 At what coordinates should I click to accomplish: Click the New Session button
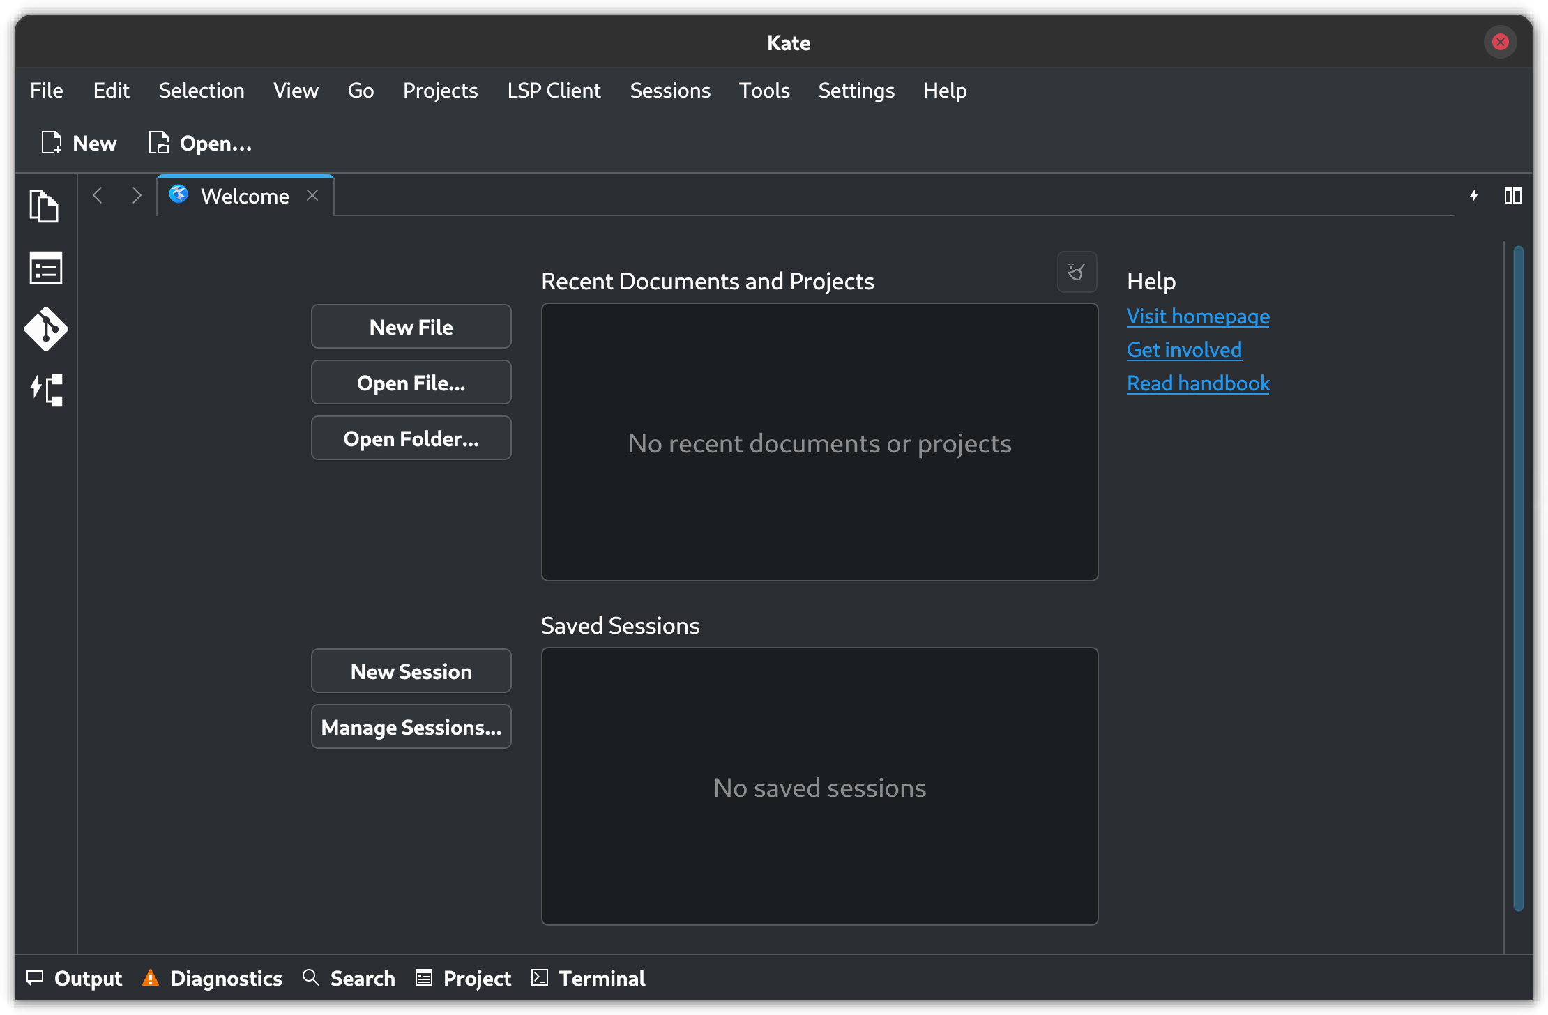point(411,671)
